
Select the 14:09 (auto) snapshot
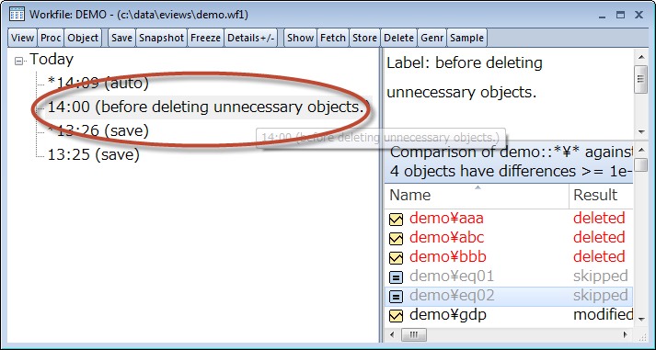point(98,83)
